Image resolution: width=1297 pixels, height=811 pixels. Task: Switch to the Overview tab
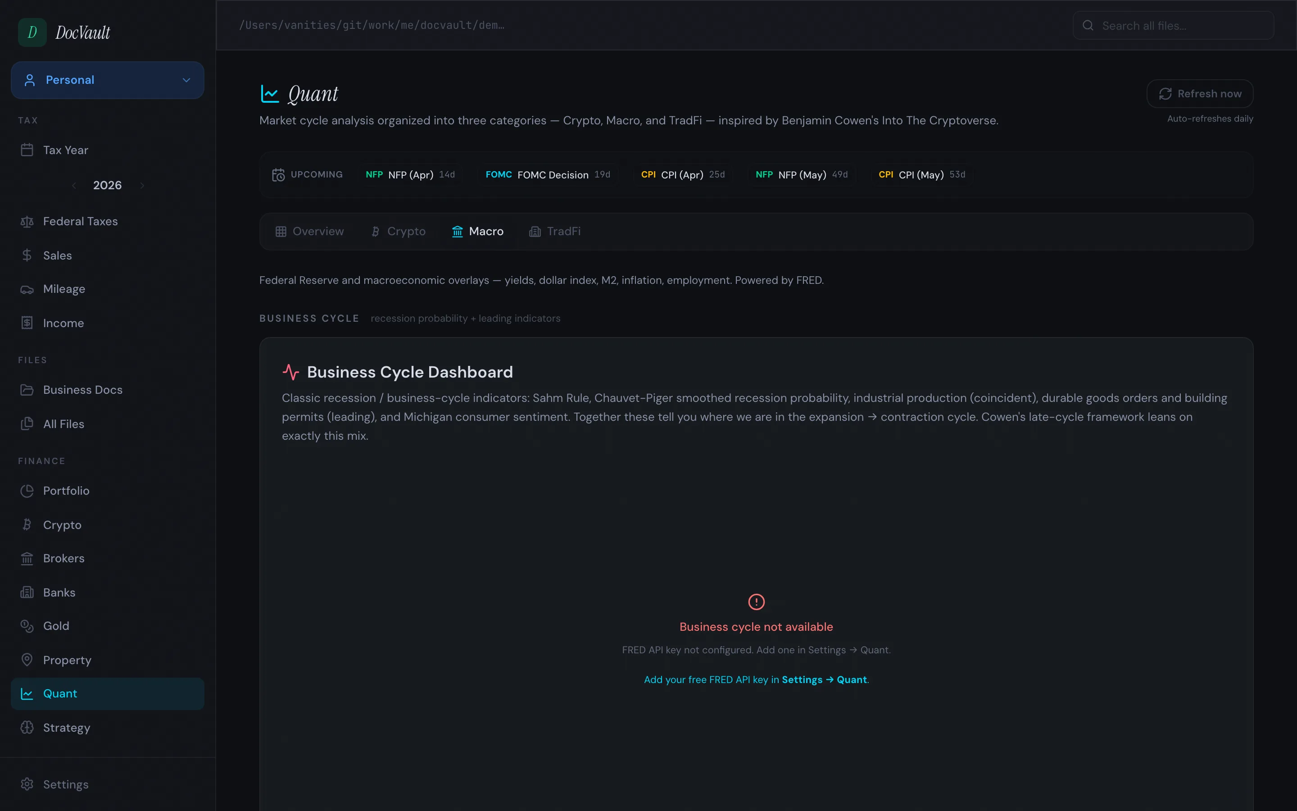[310, 232]
